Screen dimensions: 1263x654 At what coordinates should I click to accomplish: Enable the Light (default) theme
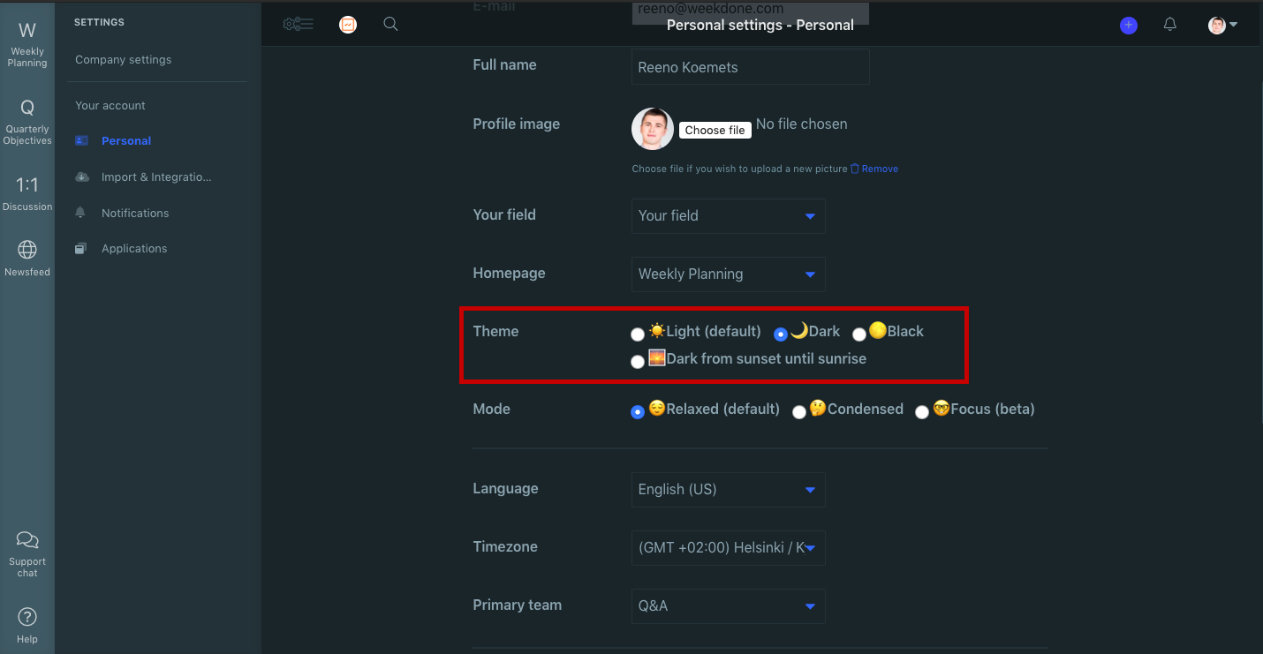[x=638, y=335]
